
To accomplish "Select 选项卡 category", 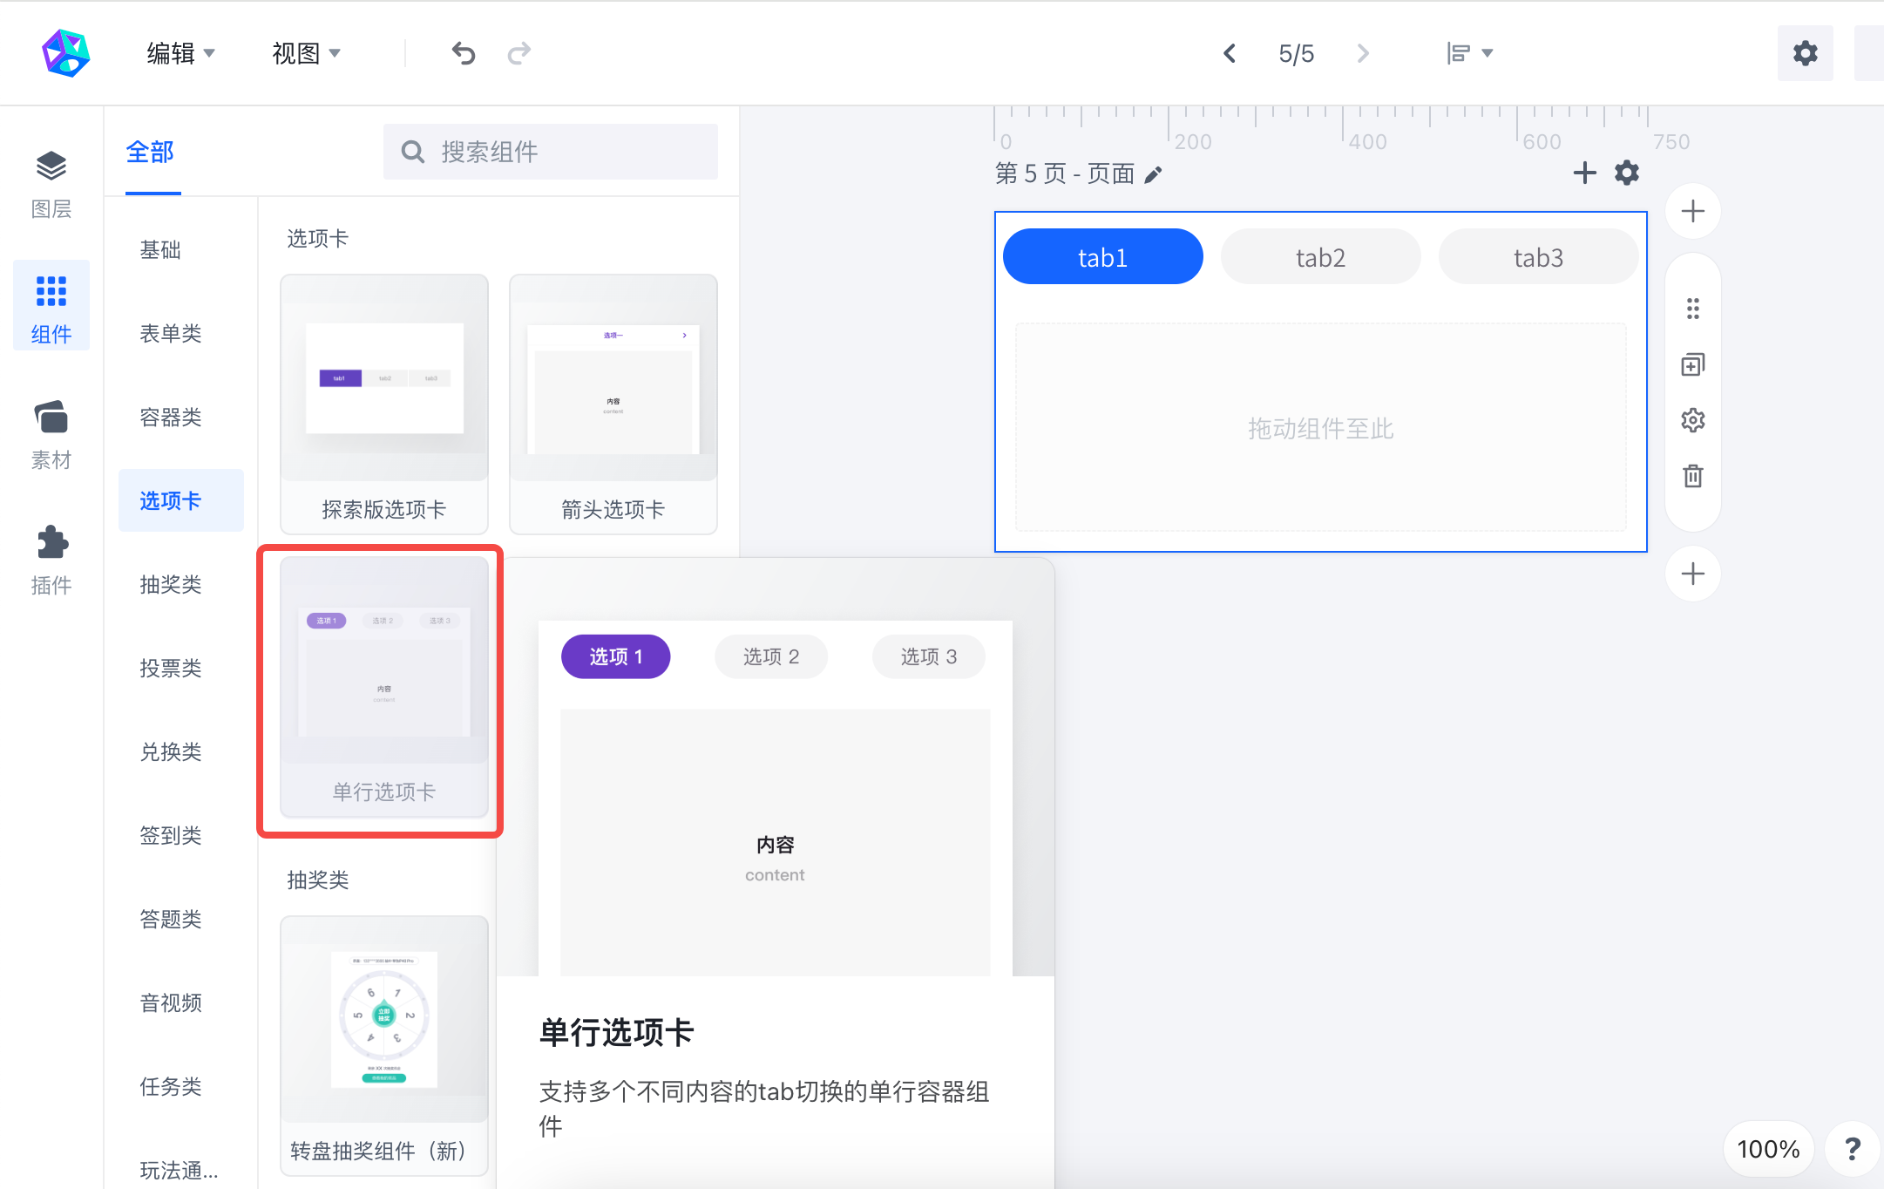I will 180,500.
